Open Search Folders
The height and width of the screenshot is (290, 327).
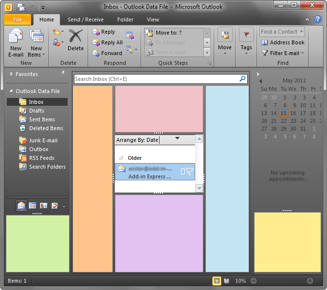[42, 167]
